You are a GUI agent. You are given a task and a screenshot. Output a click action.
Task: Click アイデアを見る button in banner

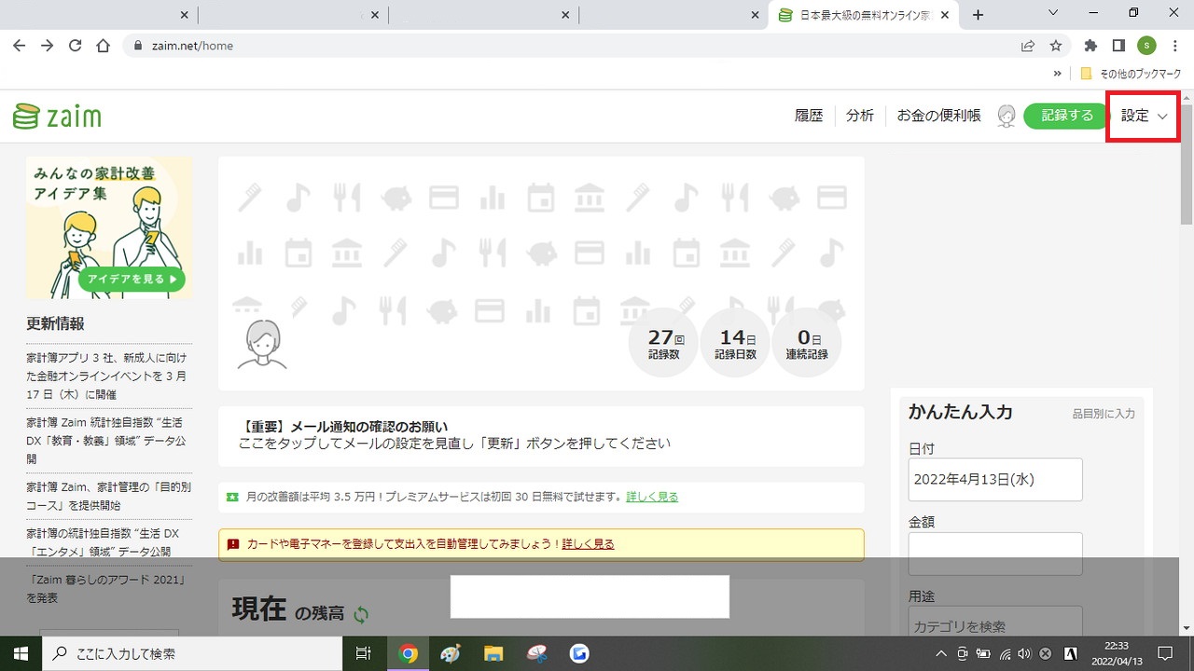(x=132, y=279)
